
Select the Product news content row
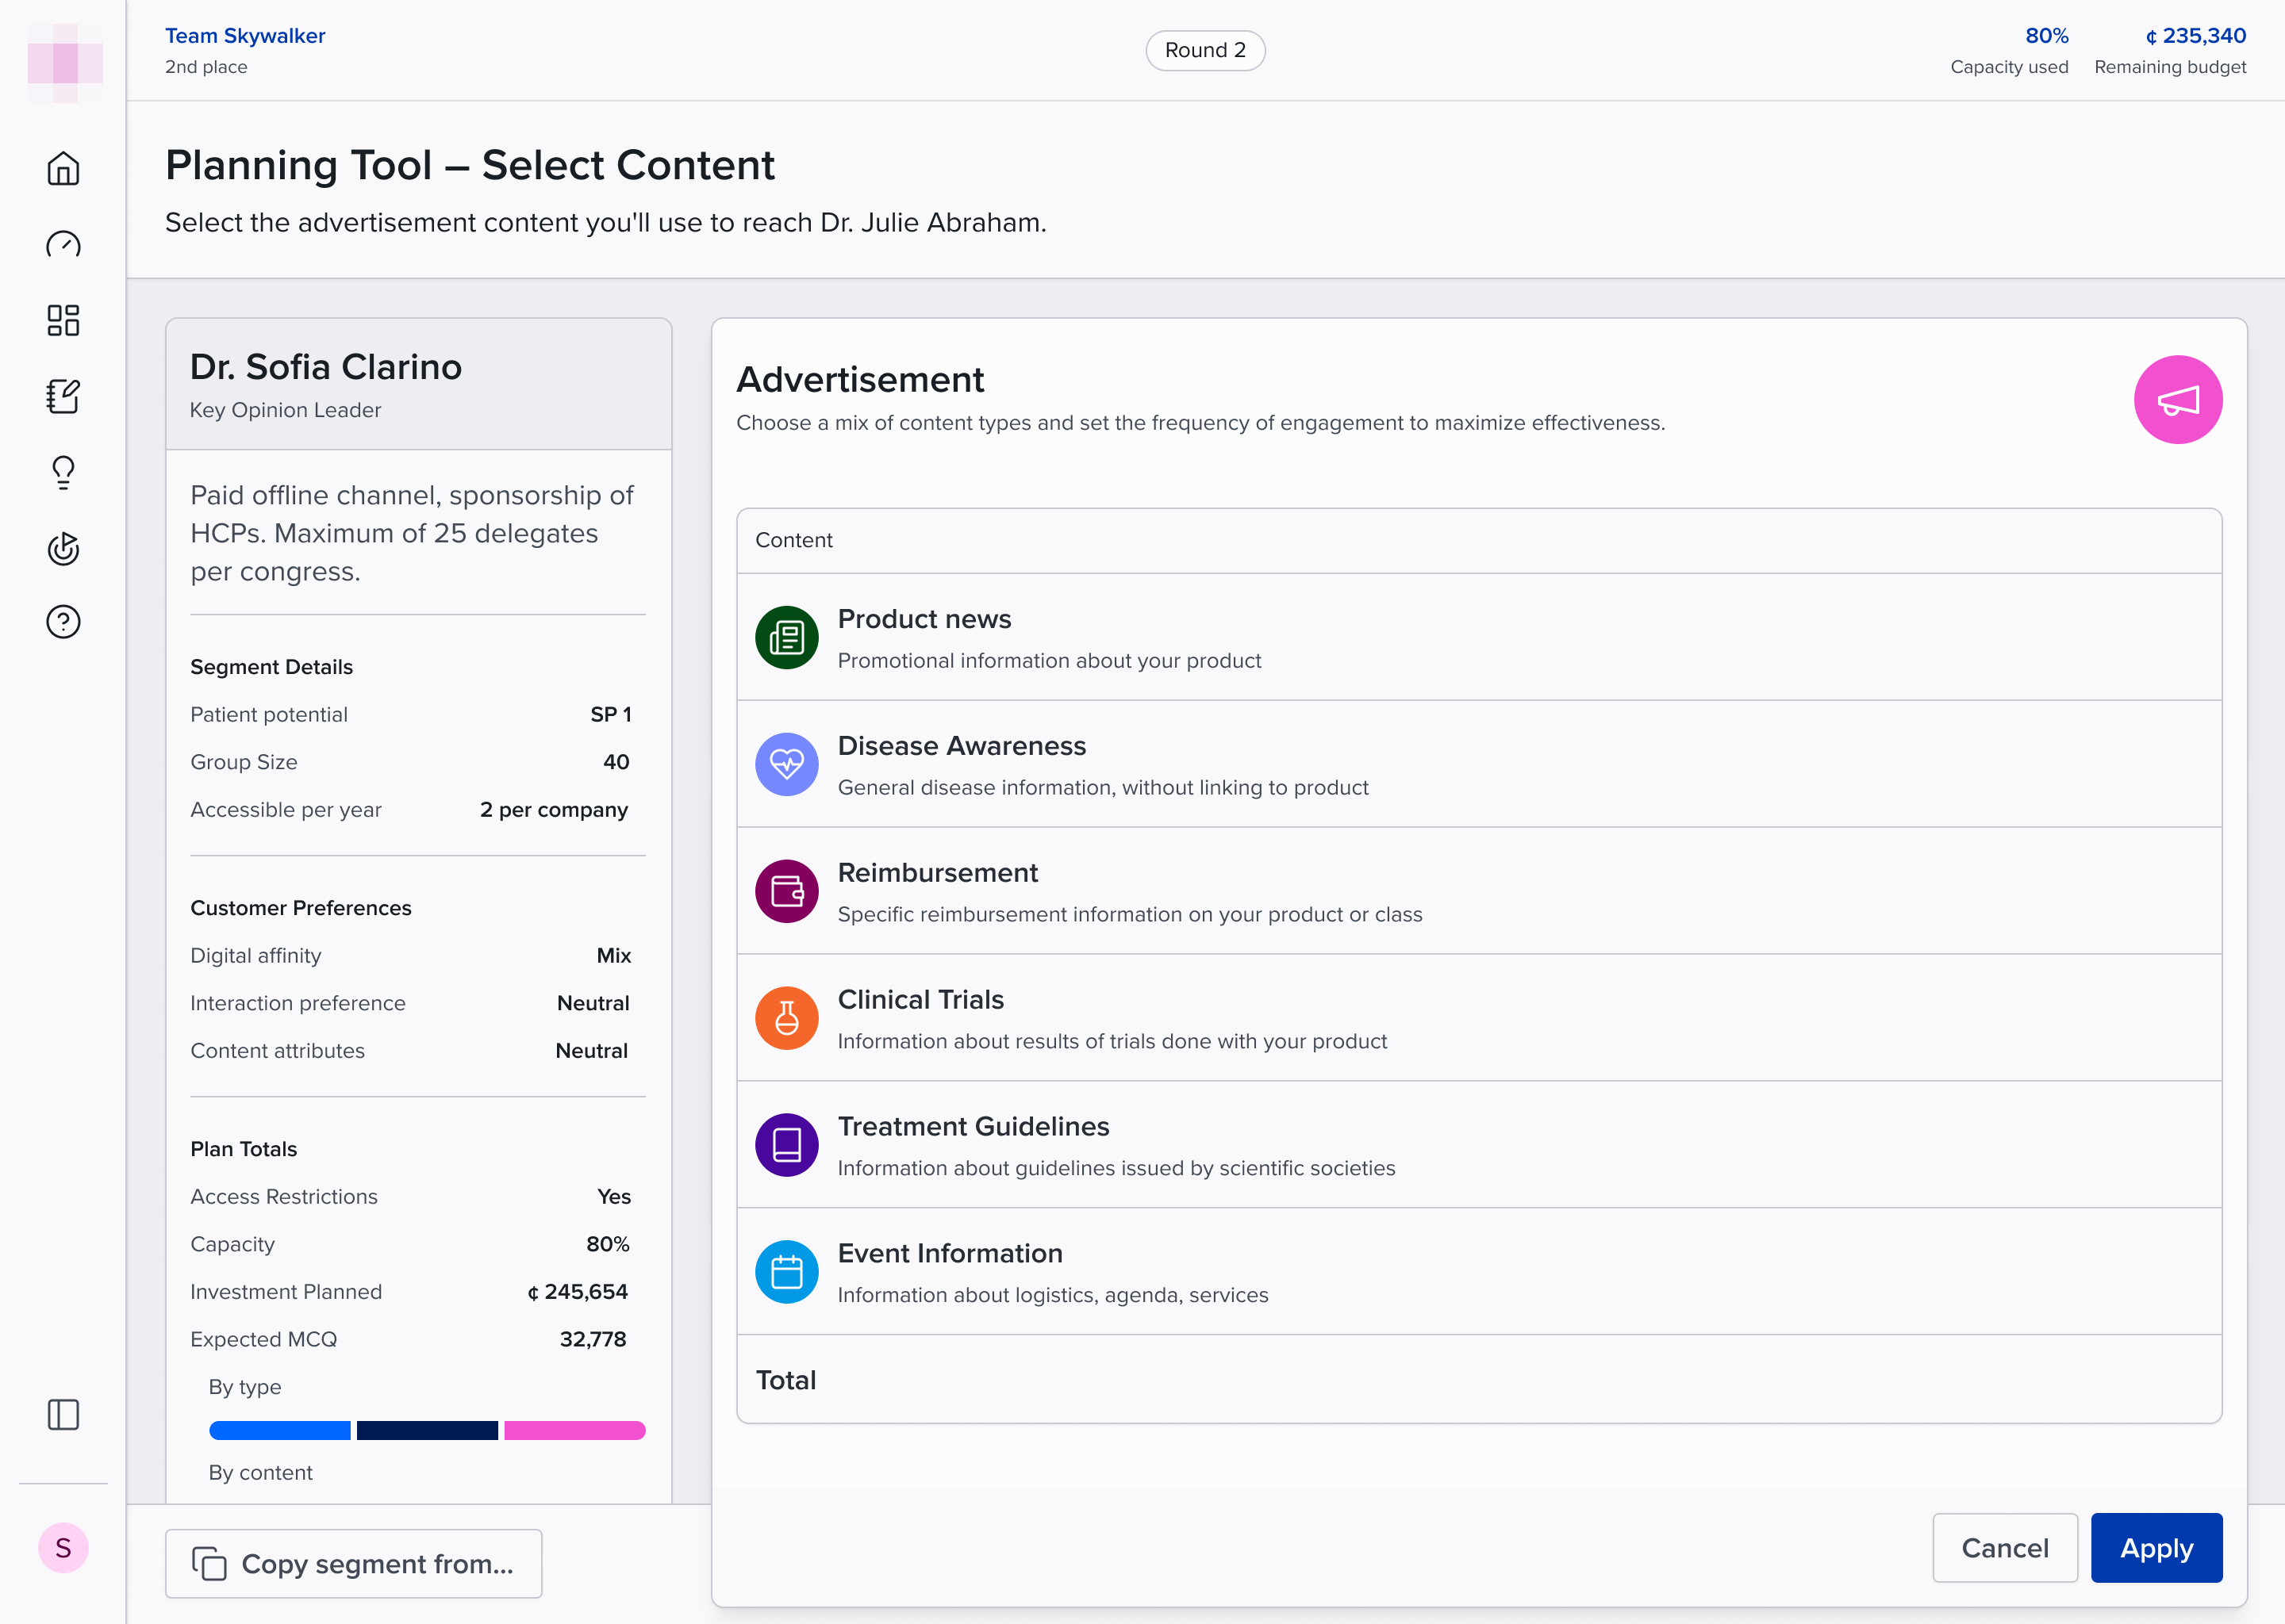tap(1479, 638)
